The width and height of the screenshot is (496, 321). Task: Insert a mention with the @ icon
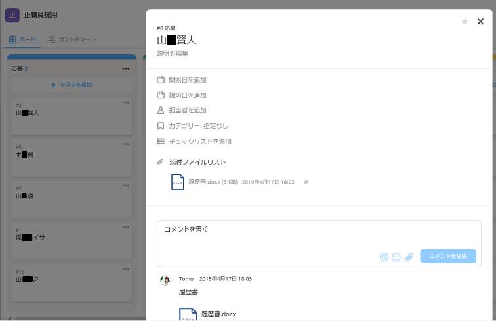[384, 257]
